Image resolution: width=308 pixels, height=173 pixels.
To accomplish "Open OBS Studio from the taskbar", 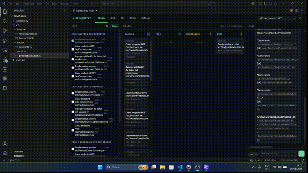I will [x=198, y=167].
